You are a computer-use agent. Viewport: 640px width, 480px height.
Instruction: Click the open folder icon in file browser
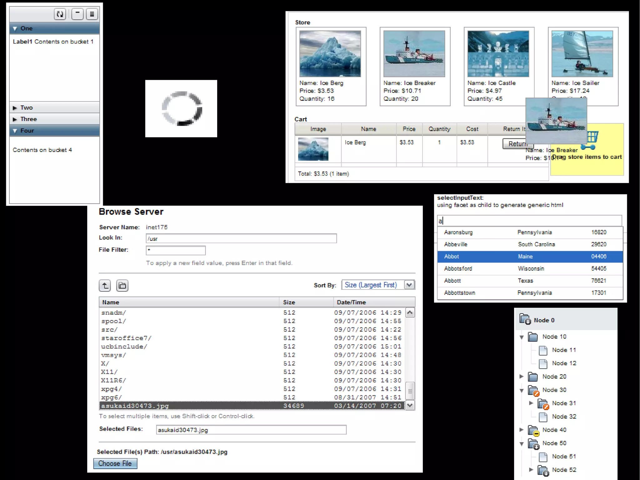[x=122, y=285]
